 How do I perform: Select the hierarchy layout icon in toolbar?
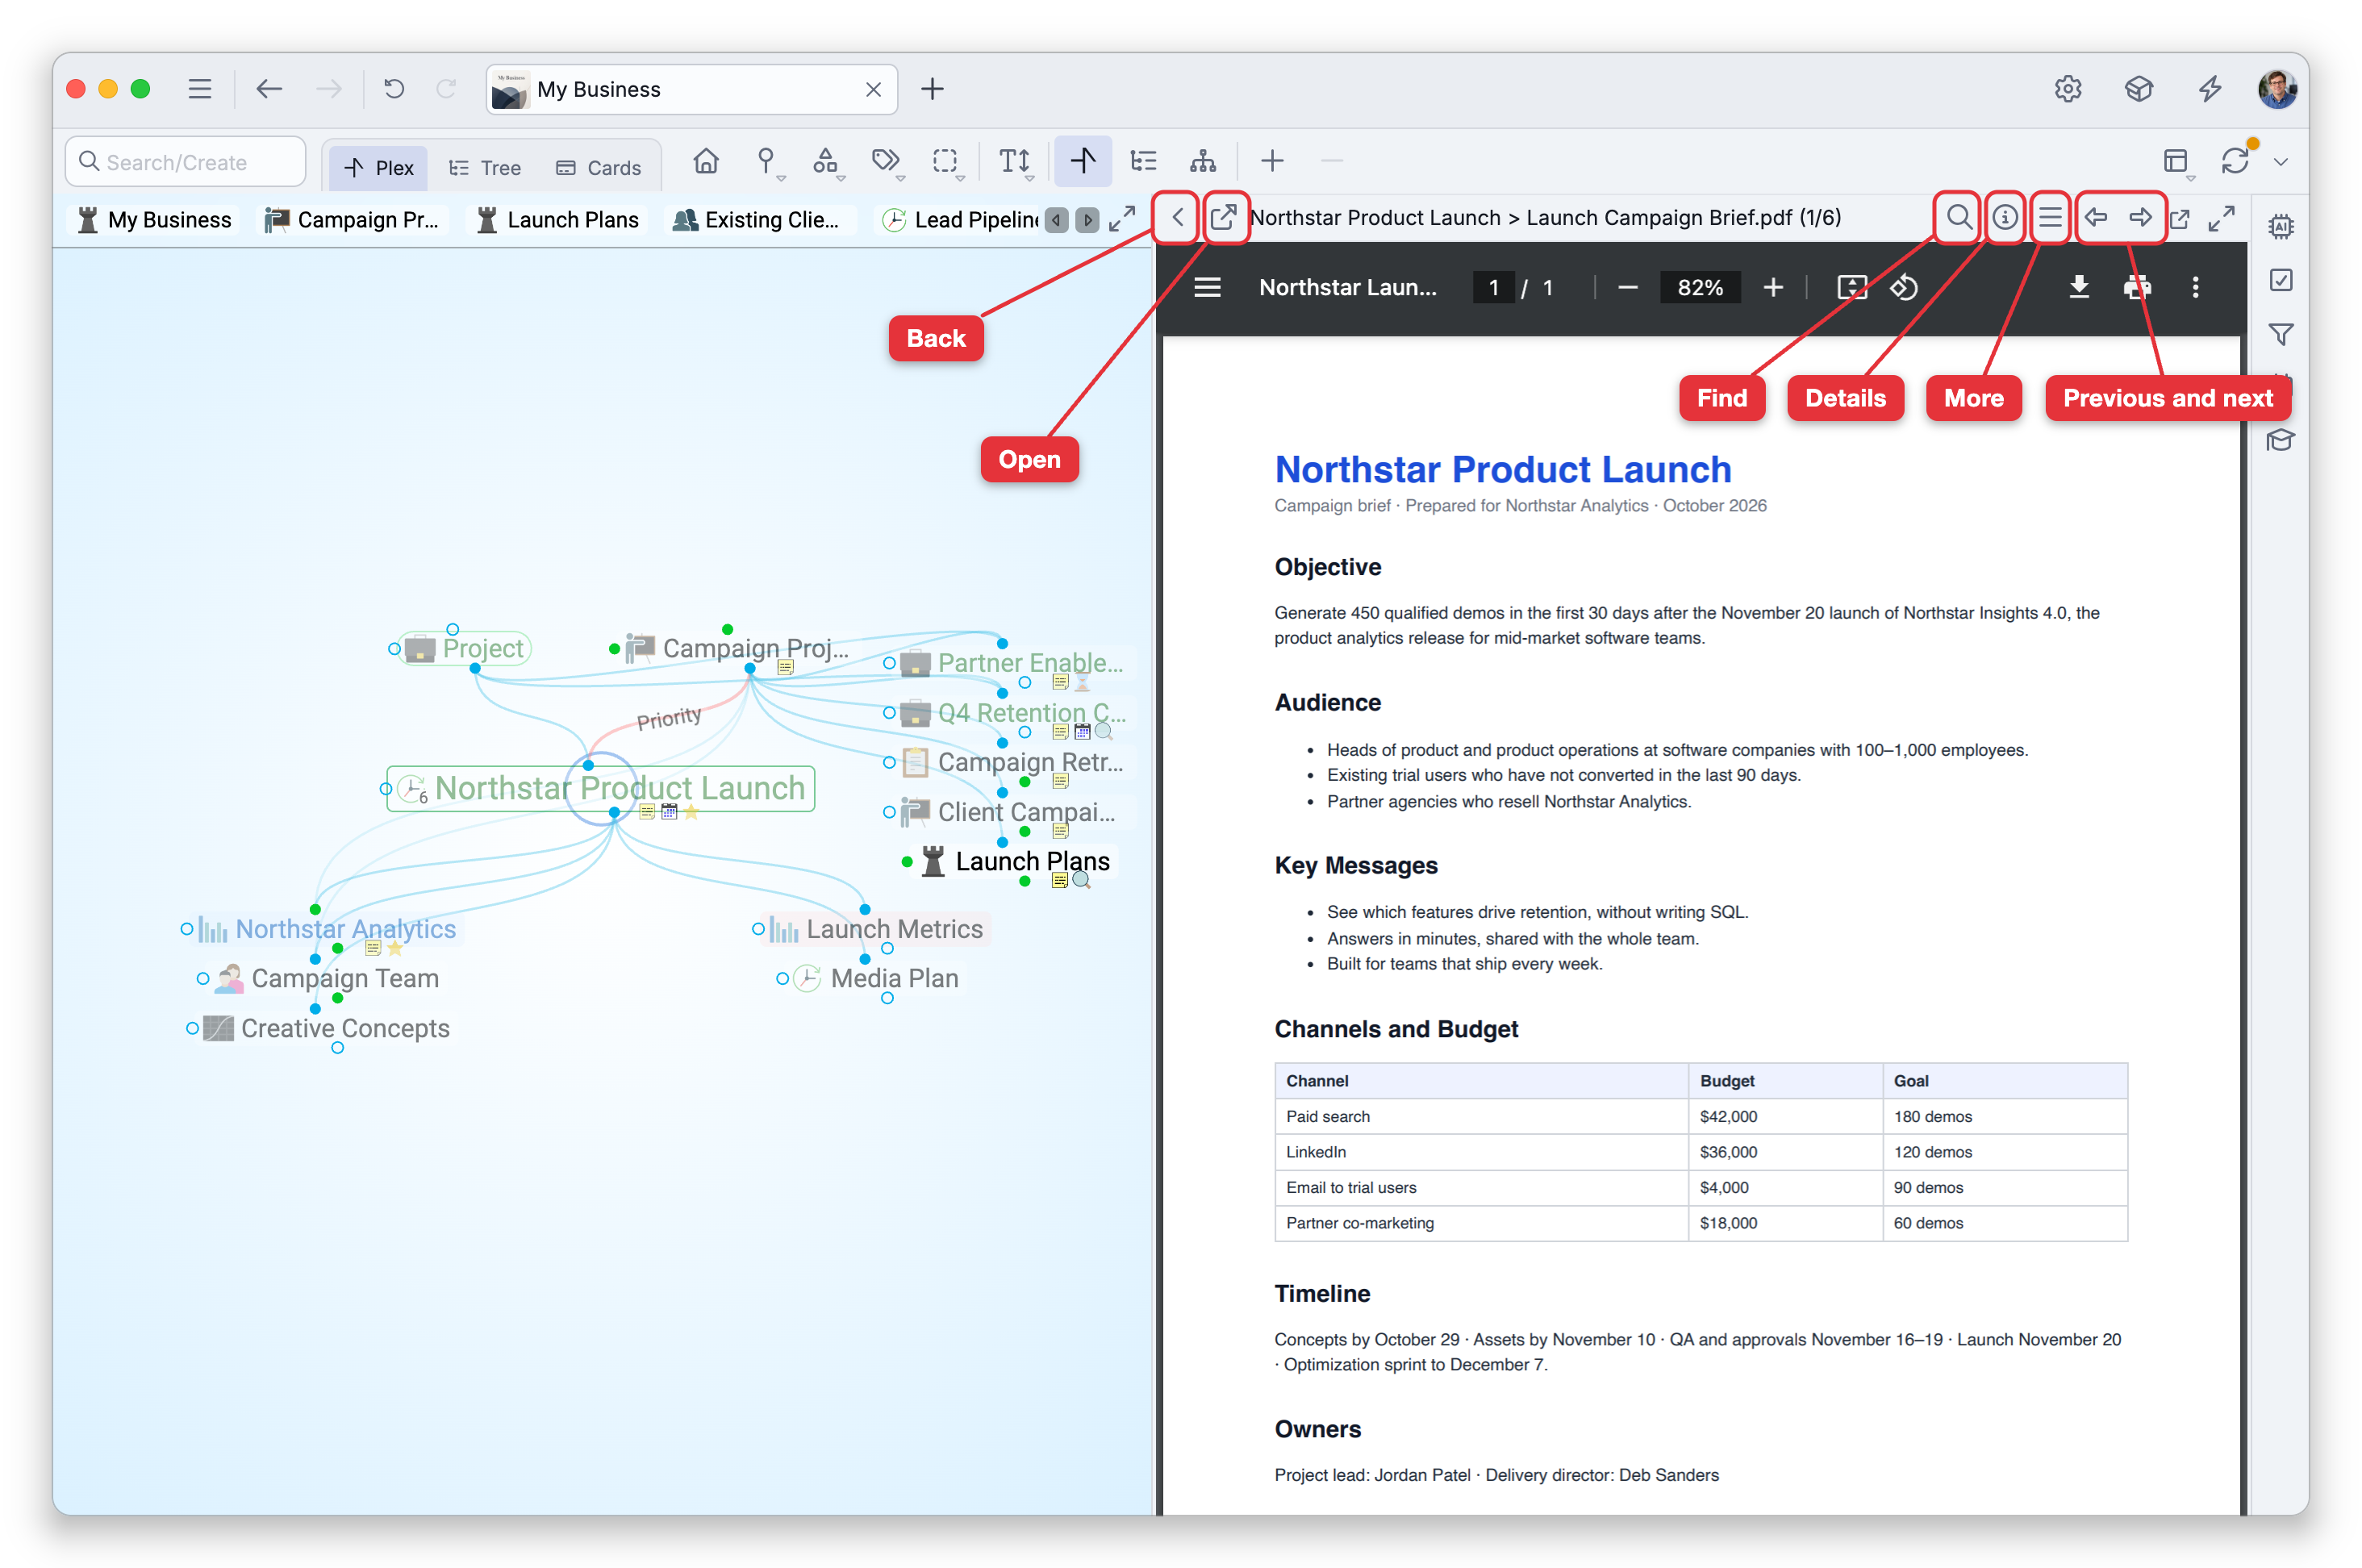tap(1203, 161)
